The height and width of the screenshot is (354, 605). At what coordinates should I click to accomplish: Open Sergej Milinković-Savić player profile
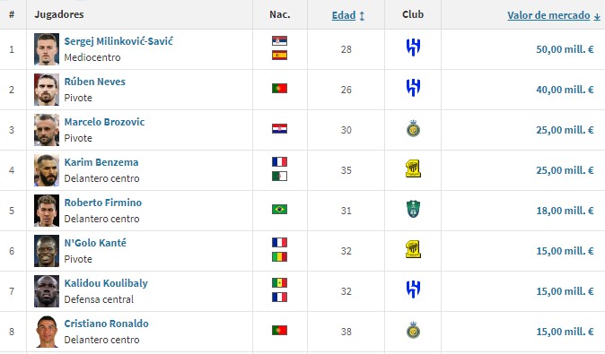tap(118, 41)
